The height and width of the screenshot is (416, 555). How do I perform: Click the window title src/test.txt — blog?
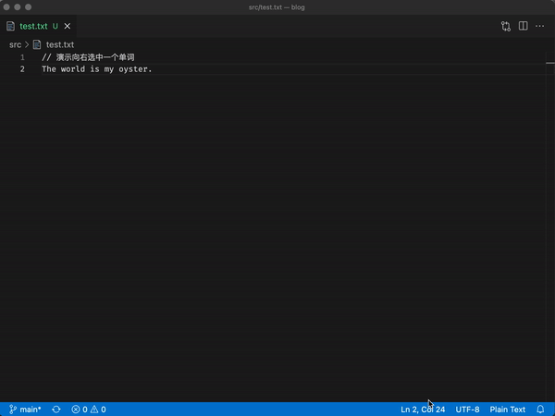coord(277,7)
